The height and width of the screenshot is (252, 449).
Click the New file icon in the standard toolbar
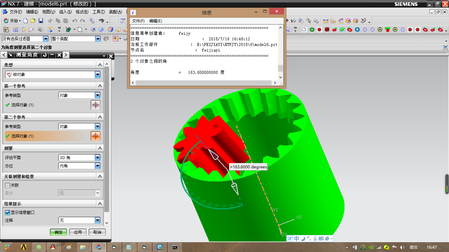click(x=26, y=21)
